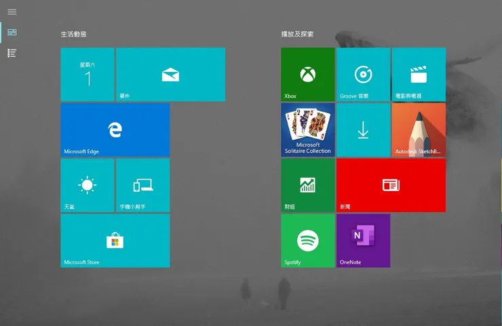This screenshot has width=502, height=326.
Task: Open the calendar tile showing 星期六 1
Action: coord(88,75)
